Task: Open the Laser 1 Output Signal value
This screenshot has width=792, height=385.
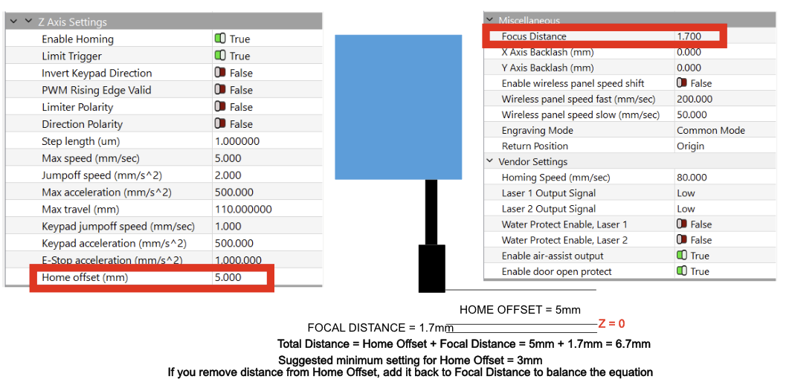Action: coord(686,192)
